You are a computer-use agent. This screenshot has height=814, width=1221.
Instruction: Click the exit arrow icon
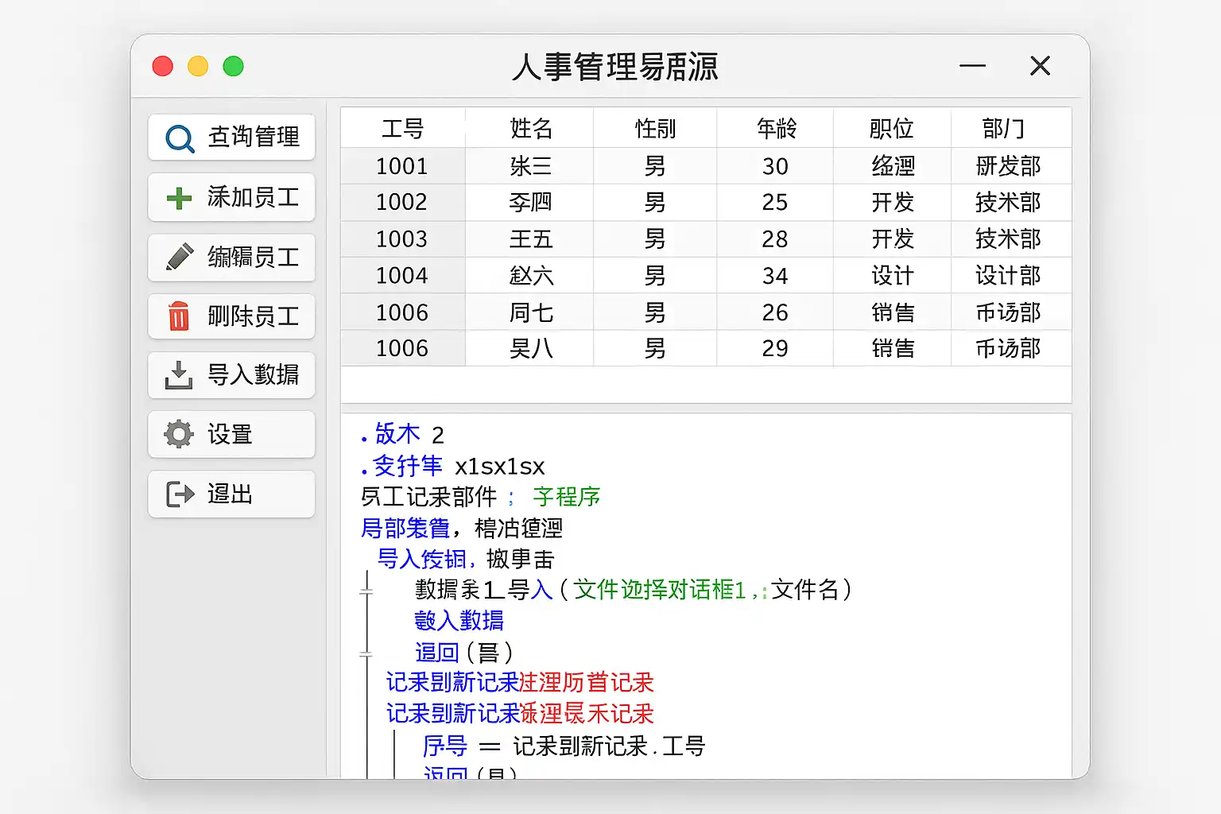[180, 494]
